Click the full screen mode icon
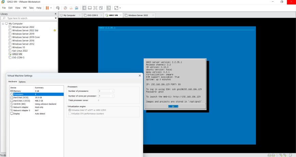Viewport: 296px width, 157px height. pyautogui.click(x=95, y=8)
